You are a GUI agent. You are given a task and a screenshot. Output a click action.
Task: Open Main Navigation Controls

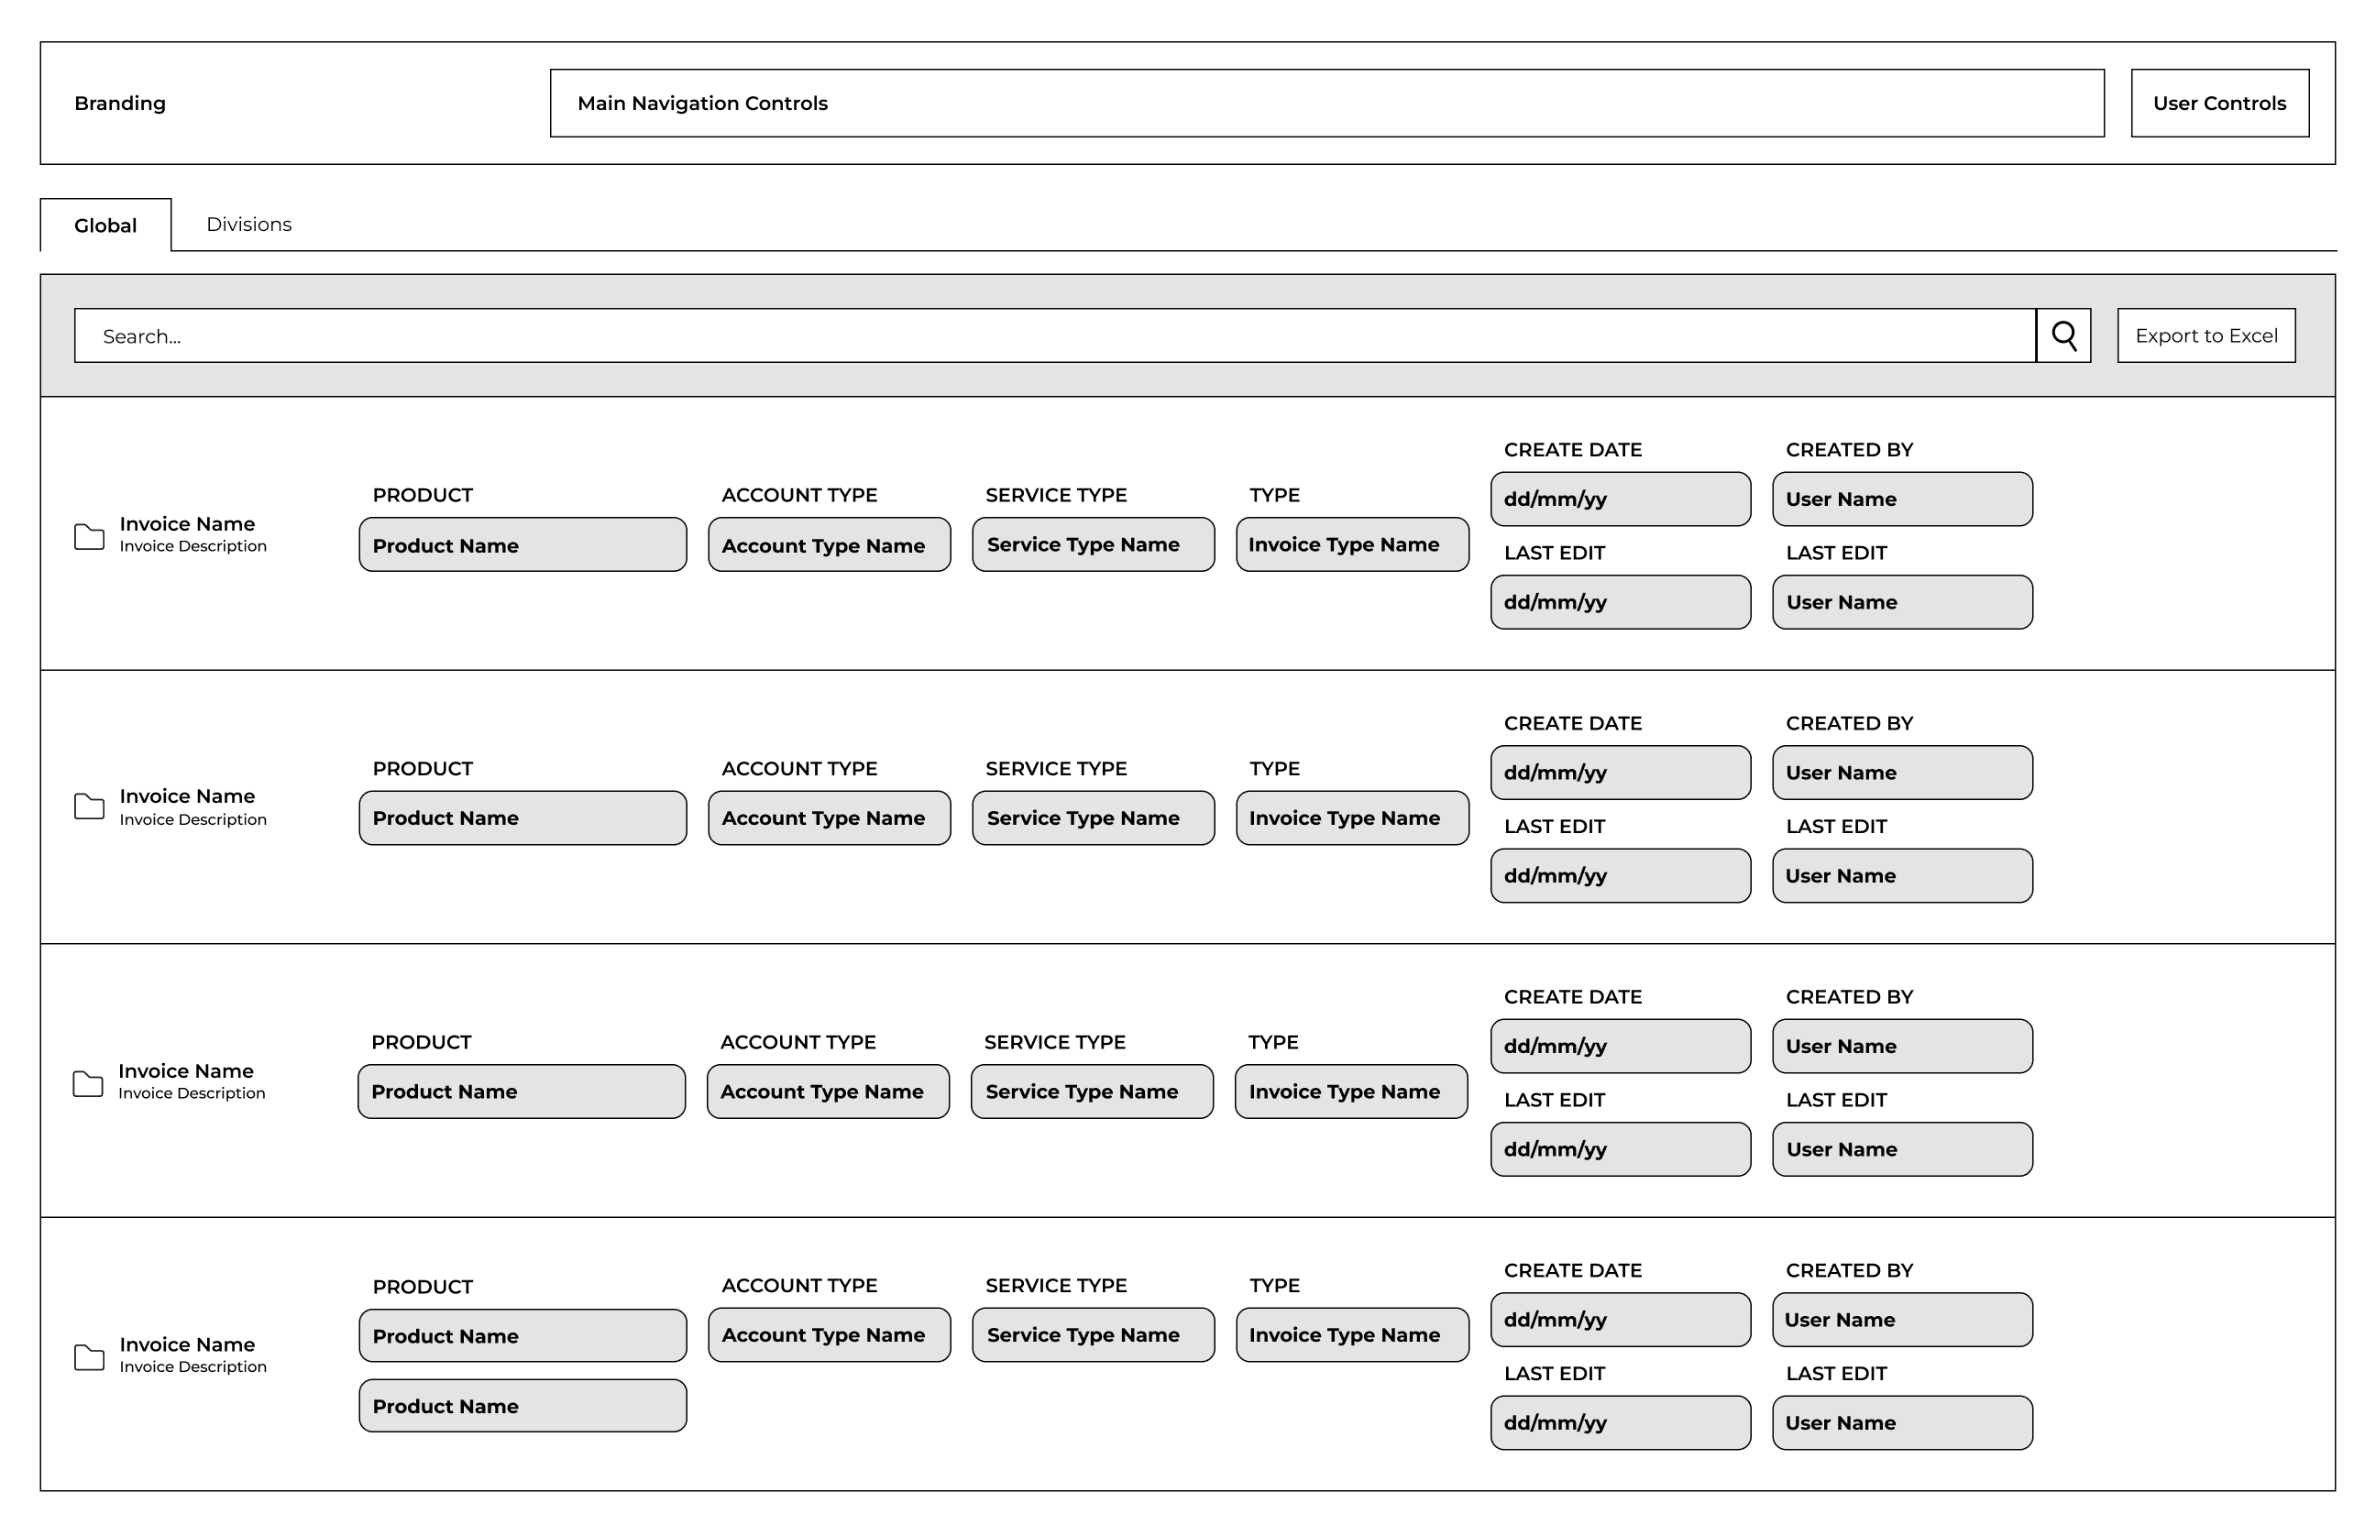pyautogui.click(x=1326, y=103)
